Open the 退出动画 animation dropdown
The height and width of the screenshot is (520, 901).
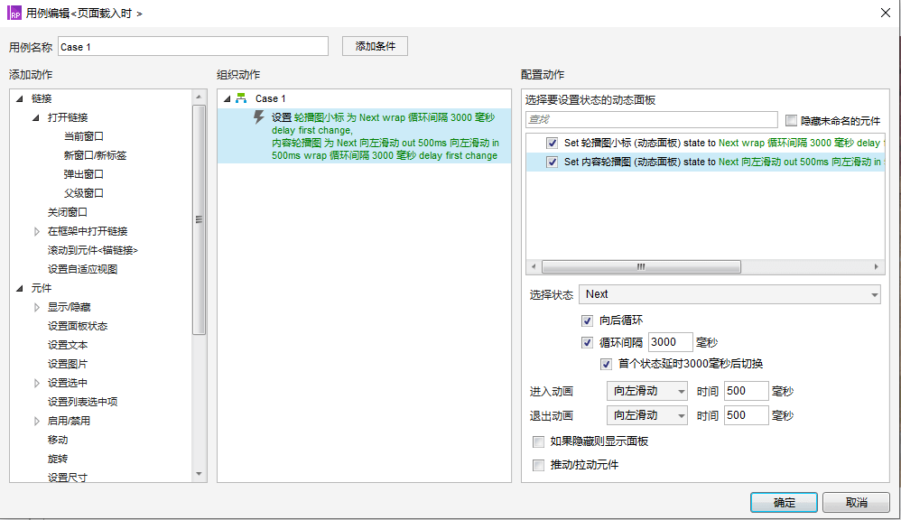[647, 415]
